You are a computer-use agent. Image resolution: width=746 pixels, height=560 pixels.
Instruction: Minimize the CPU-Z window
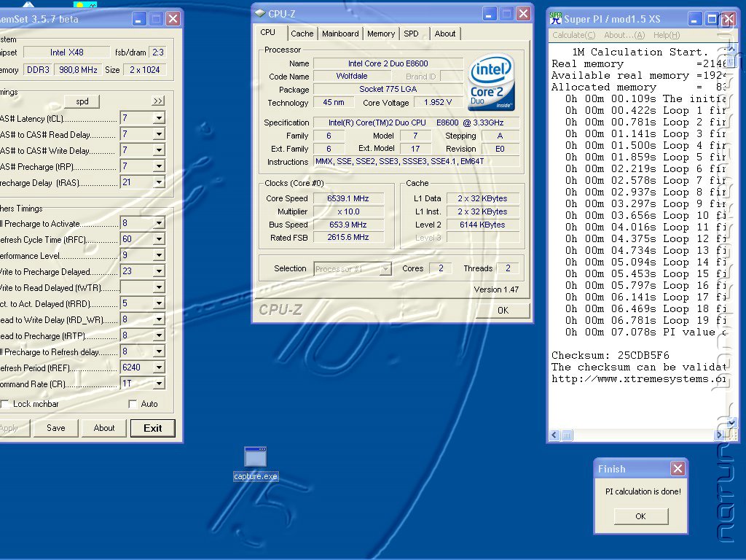point(490,13)
